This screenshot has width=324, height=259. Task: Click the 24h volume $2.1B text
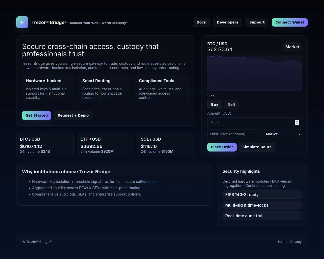[35, 152]
